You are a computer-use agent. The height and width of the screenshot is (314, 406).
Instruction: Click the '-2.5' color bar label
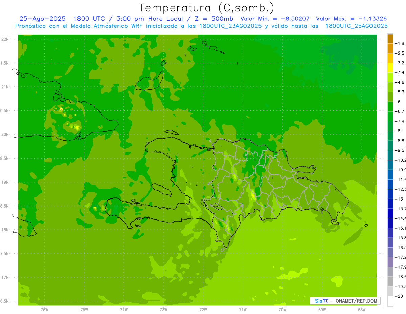pos(400,53)
